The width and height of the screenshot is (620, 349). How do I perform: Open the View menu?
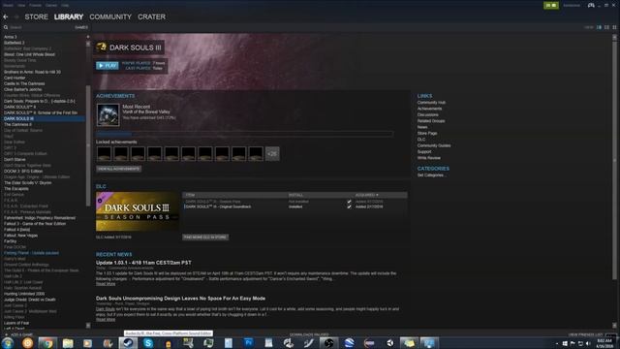coord(21,5)
